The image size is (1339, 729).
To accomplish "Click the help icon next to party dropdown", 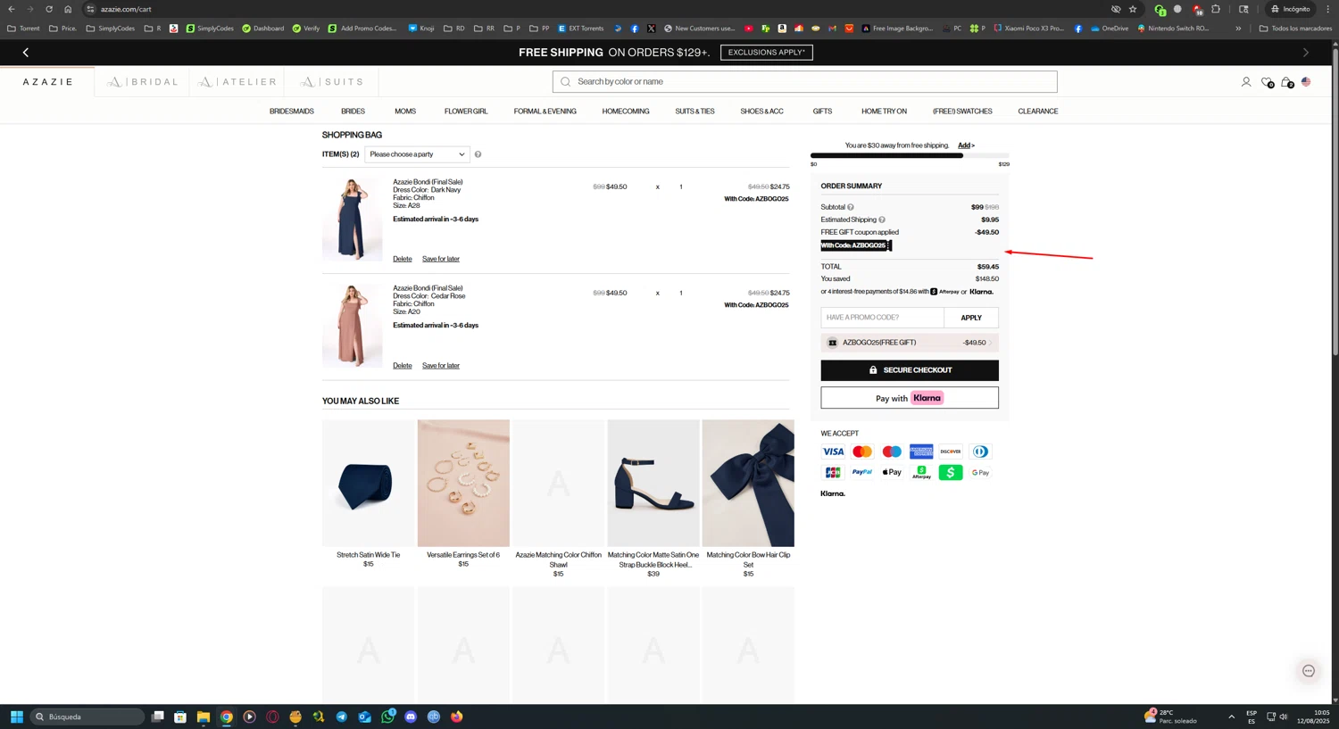I will (478, 154).
